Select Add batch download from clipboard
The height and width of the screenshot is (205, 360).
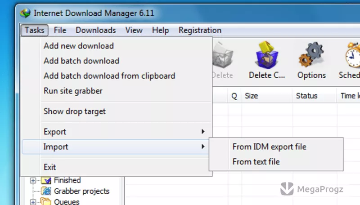click(117, 76)
